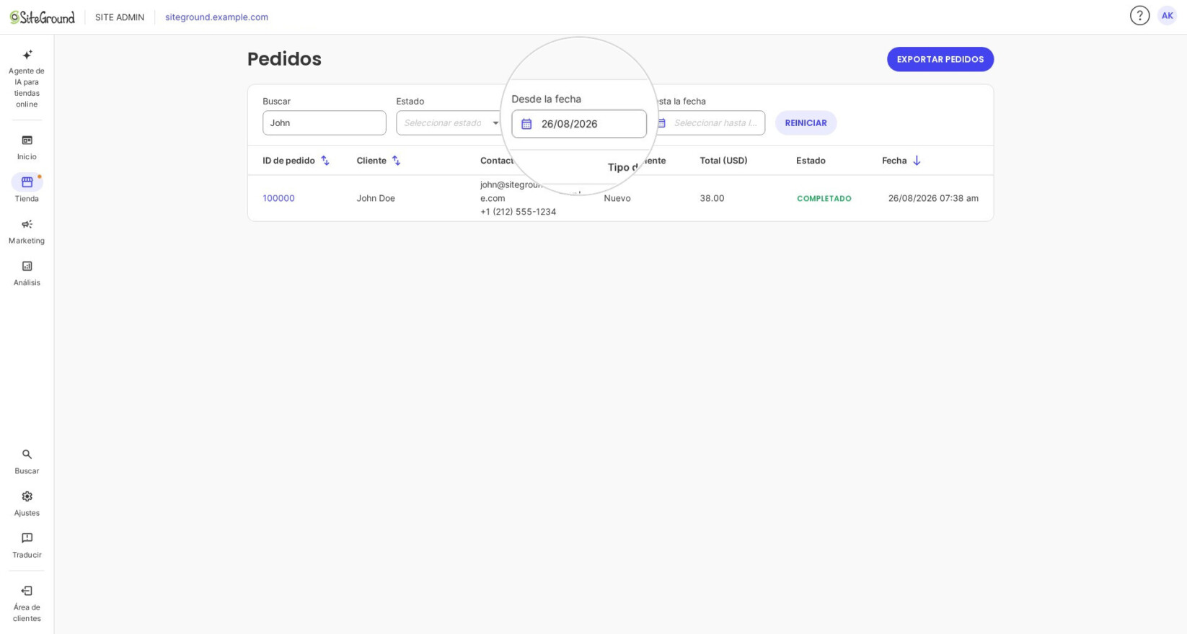Go to Inicio in the sidebar

27,147
